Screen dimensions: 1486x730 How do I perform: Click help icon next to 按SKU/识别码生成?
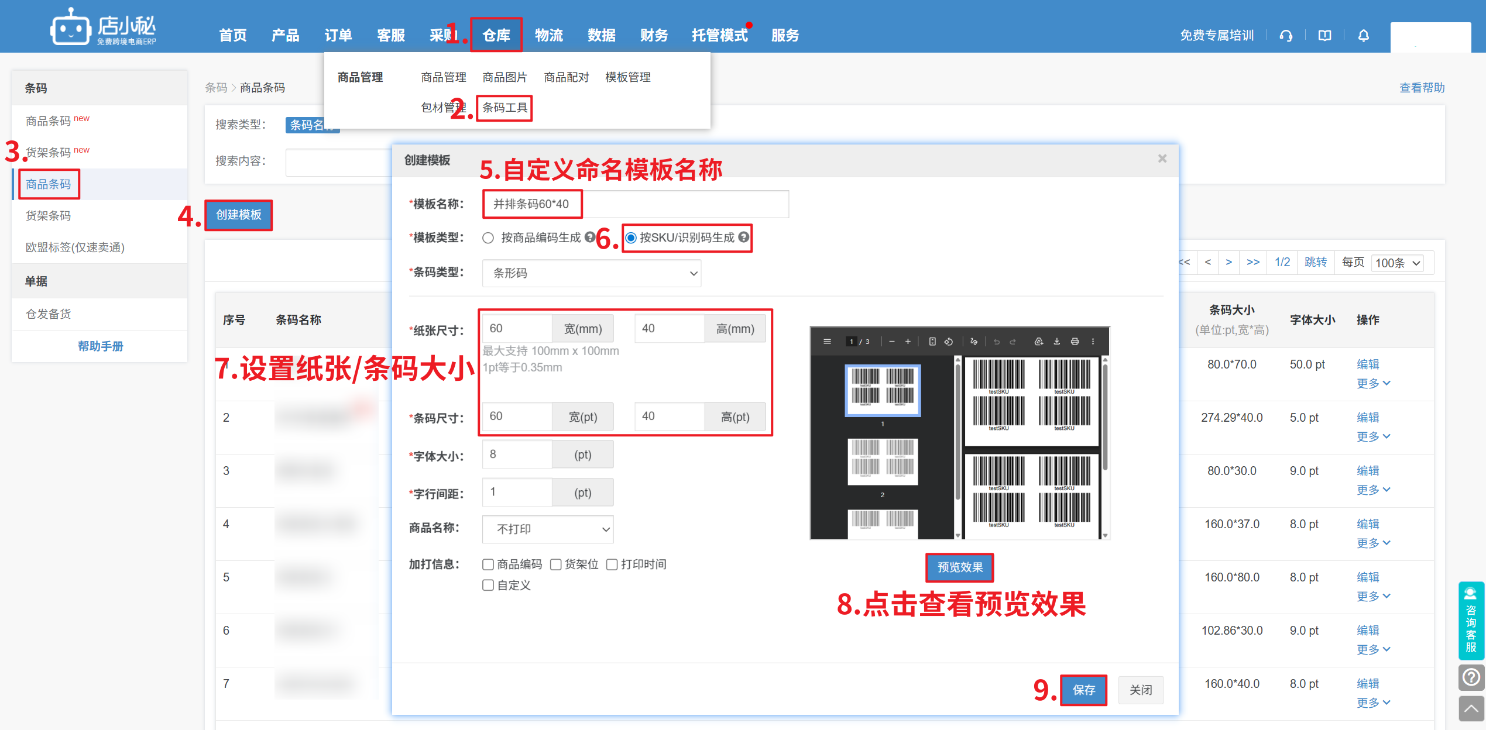pyautogui.click(x=743, y=237)
